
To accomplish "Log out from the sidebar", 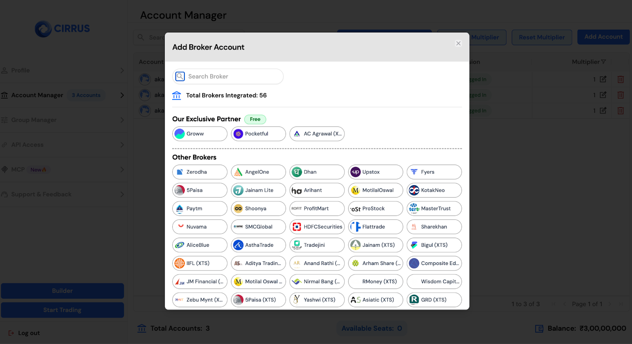I will (24, 333).
